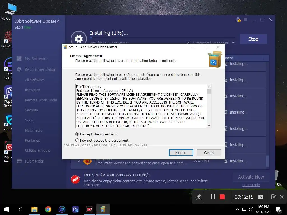Close the recorder toolbar

coord(282,197)
